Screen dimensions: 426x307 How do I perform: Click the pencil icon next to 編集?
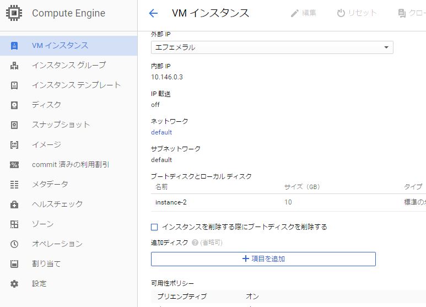294,13
